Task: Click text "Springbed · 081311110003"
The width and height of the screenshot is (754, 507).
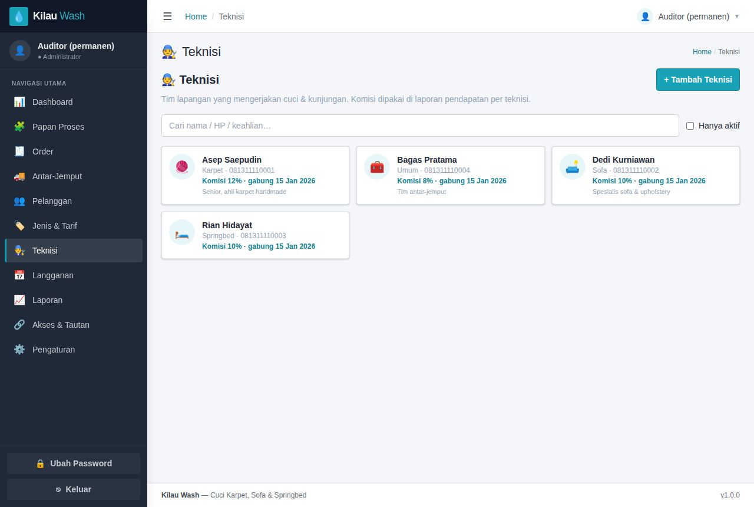Action: [244, 236]
